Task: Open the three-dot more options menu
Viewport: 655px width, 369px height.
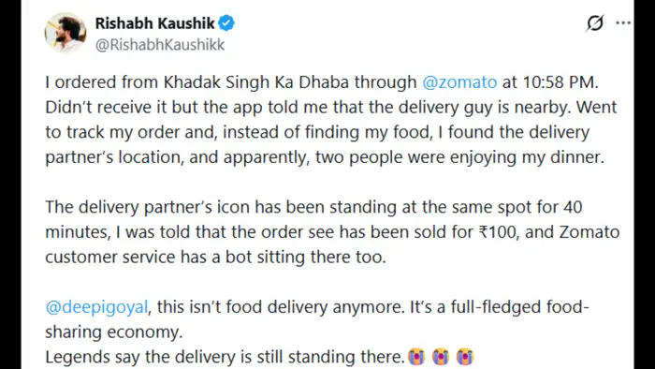Action: coord(623,23)
